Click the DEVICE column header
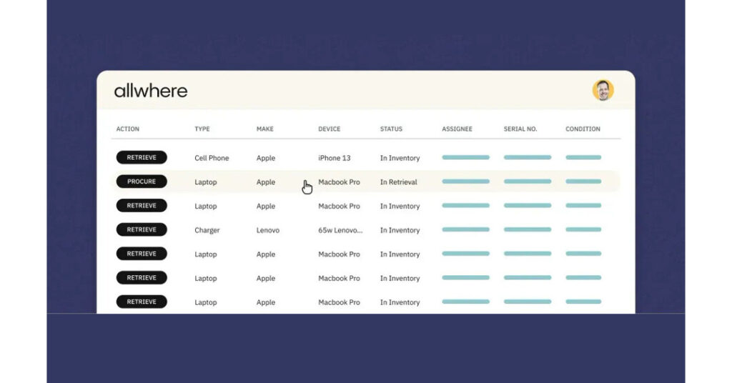 (330, 129)
